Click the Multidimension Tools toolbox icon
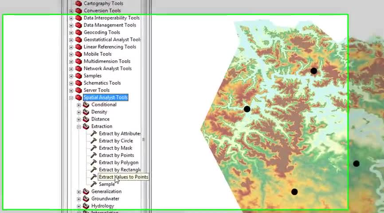Screen dimensions: 384x213 coord(78,61)
